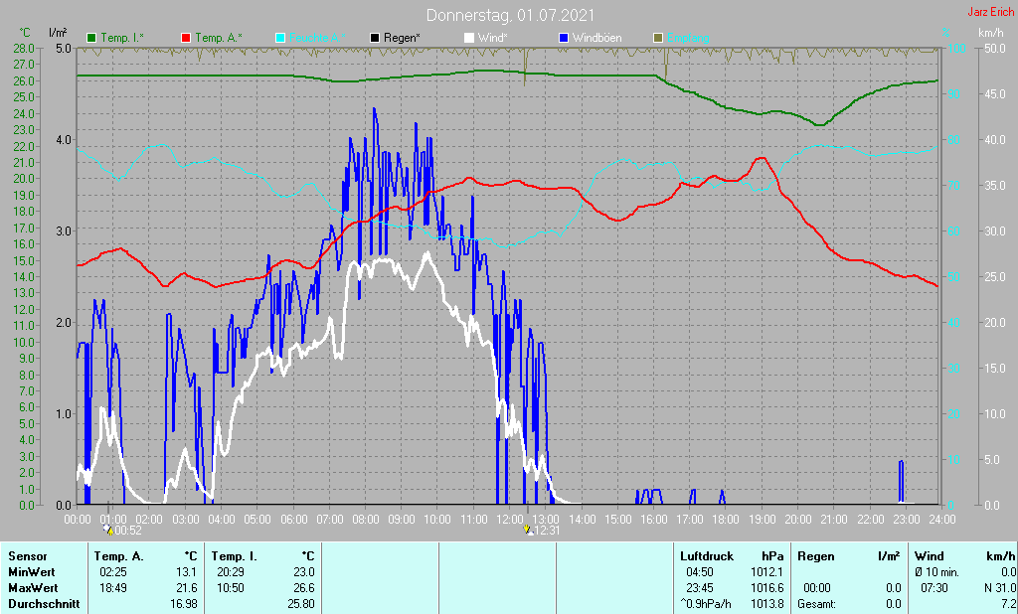
Task: Click the '21.6' maximum outdoor temperature value
Action: coord(186,588)
